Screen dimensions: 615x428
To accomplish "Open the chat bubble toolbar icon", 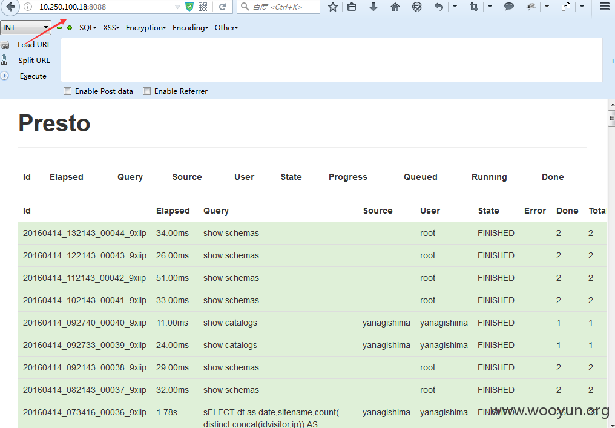I will pos(508,6).
